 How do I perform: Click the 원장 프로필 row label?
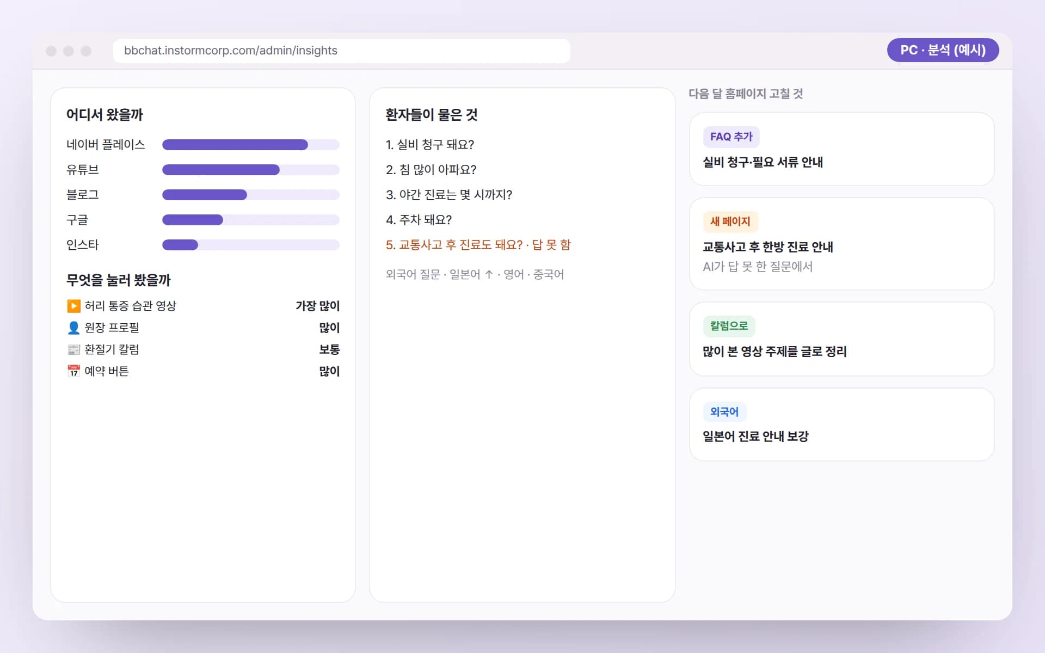click(x=112, y=328)
